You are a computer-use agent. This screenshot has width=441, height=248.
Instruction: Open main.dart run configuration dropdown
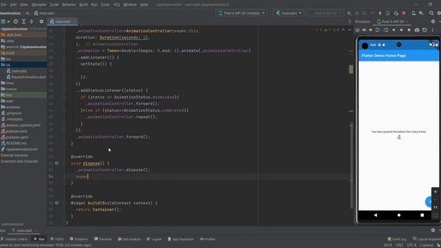point(289,13)
